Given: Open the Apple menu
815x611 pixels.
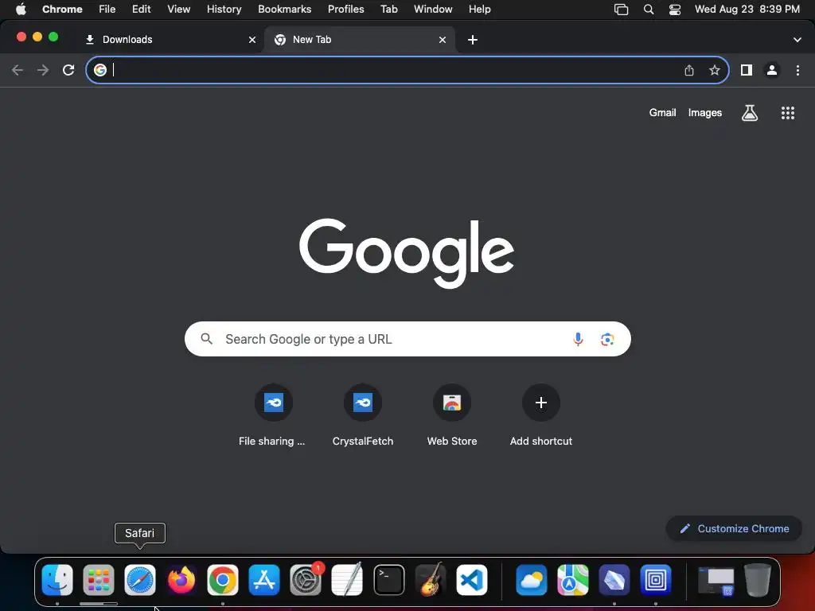Looking at the screenshot, I should (x=21, y=9).
